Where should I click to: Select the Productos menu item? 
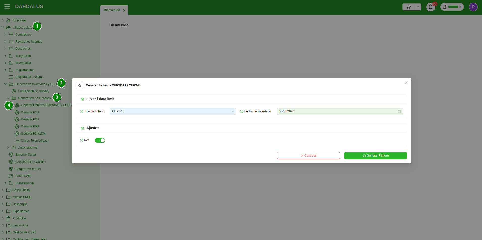tap(19, 218)
